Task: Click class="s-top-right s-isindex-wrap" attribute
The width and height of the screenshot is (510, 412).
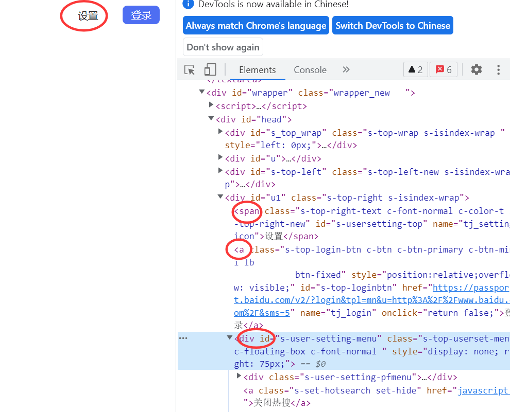Action: point(377,198)
